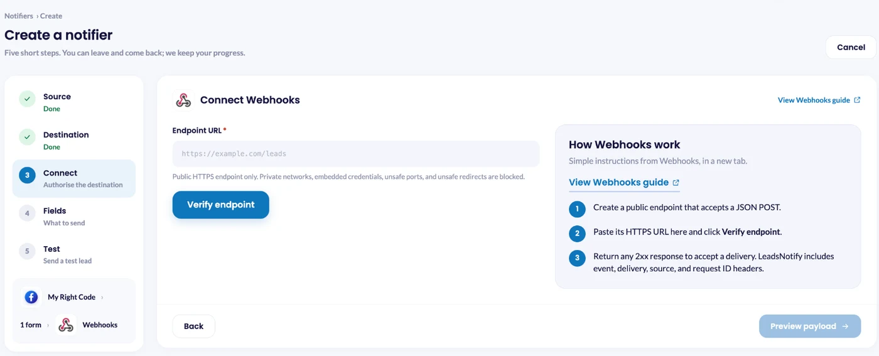879x356 pixels.
Task: Open the Destination step in the sidebar
Action: click(x=74, y=141)
